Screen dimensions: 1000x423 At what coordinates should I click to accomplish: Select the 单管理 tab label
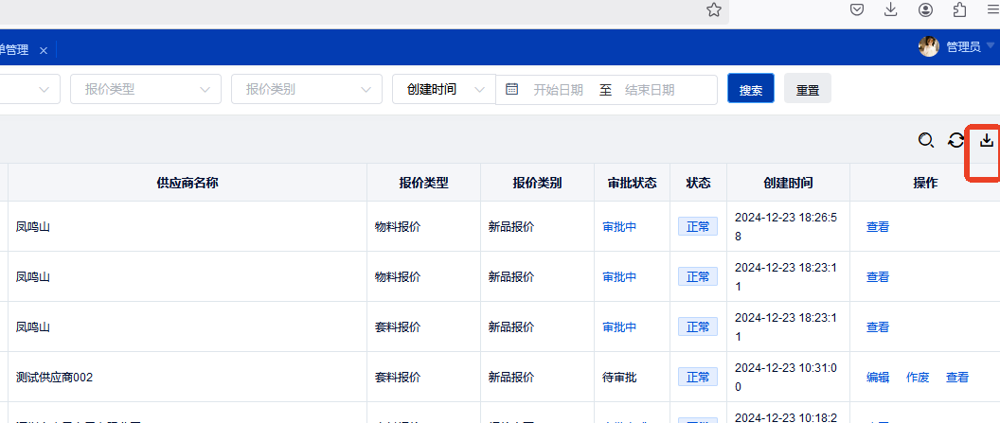(14, 50)
